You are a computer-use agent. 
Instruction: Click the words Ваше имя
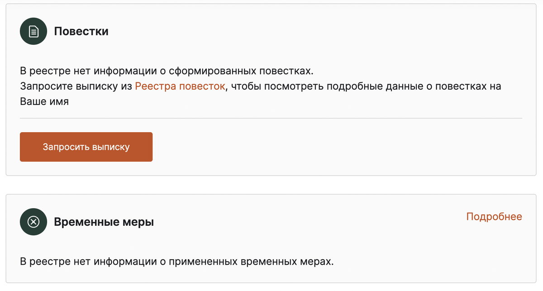point(44,101)
